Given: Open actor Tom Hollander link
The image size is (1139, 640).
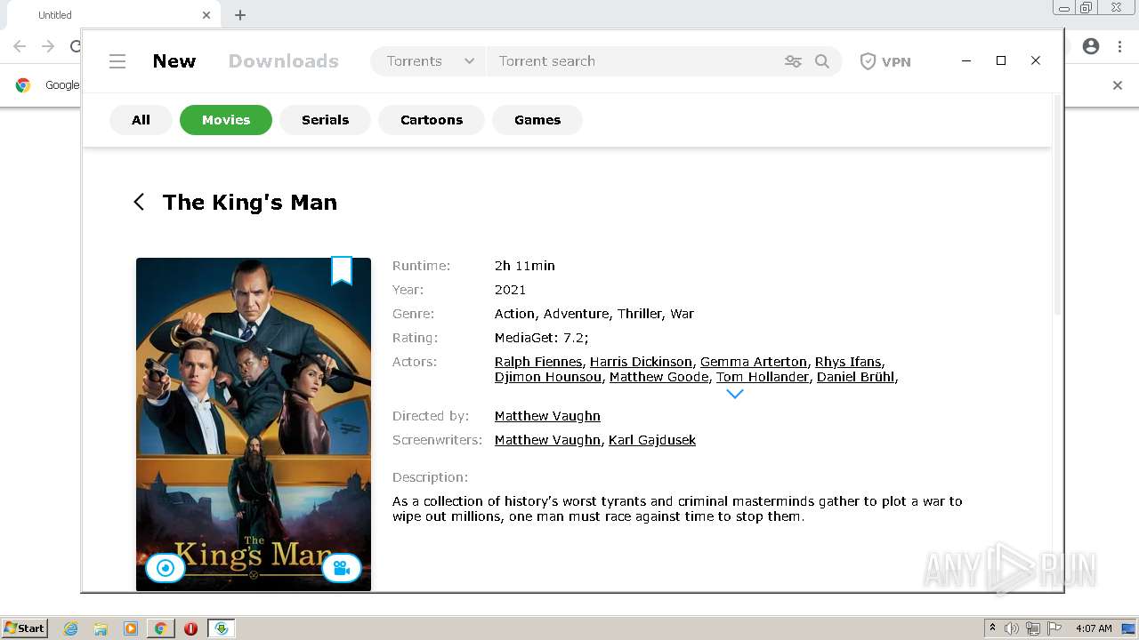Looking at the screenshot, I should 763,377.
